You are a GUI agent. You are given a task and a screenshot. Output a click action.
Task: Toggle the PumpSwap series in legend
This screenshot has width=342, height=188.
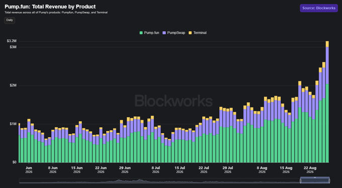pos(174,33)
